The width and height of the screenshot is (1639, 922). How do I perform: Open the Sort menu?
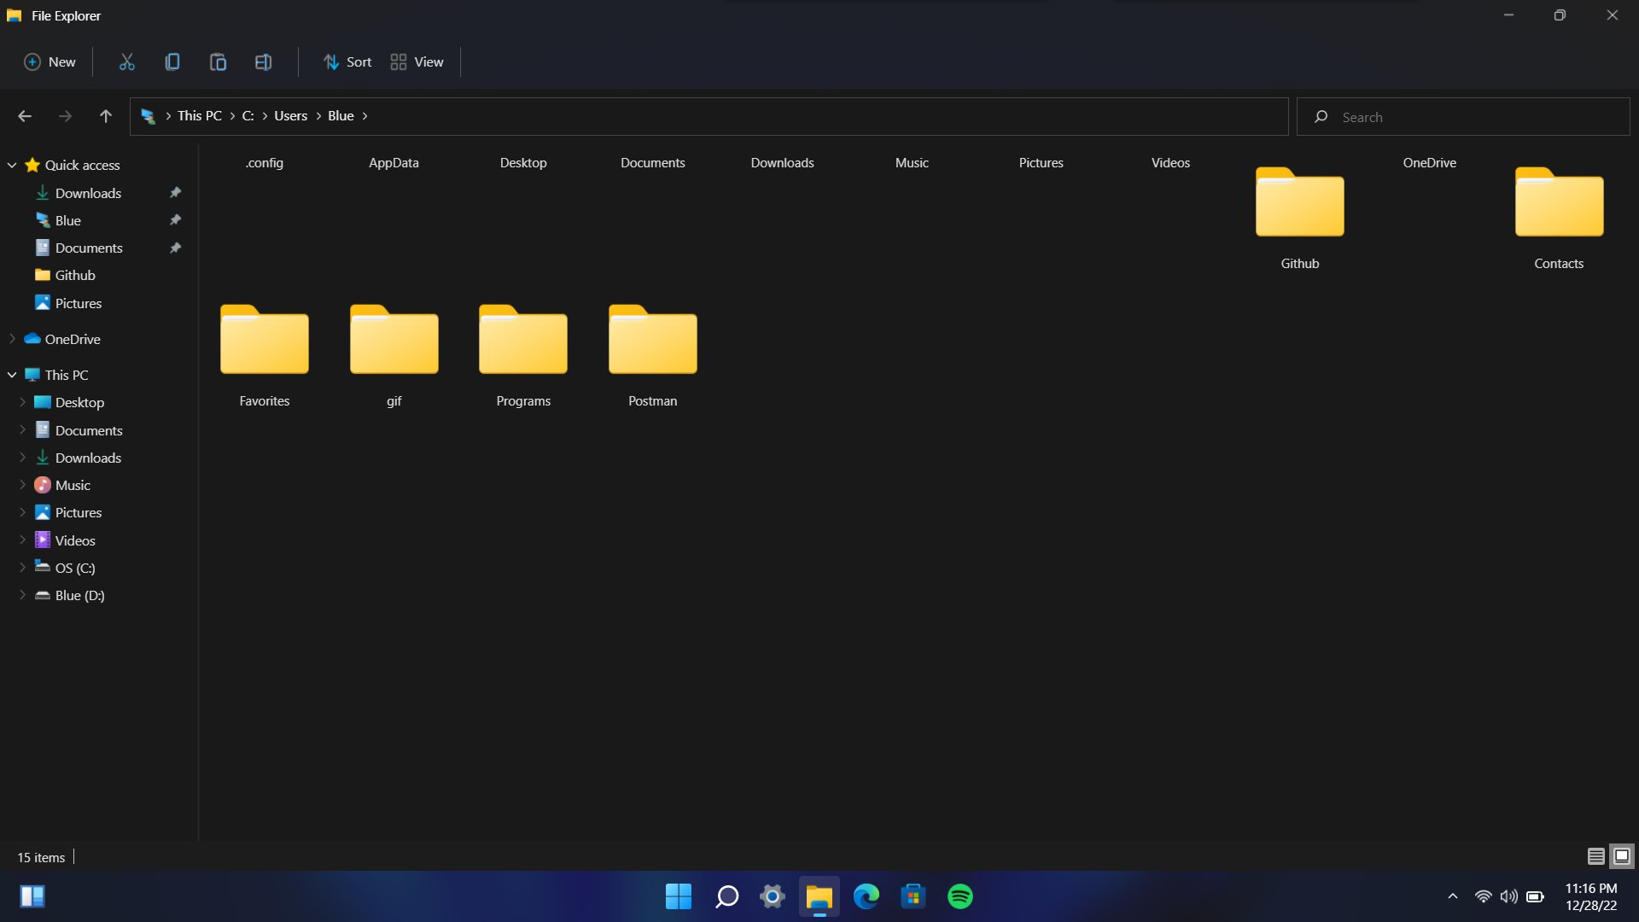pyautogui.click(x=347, y=61)
